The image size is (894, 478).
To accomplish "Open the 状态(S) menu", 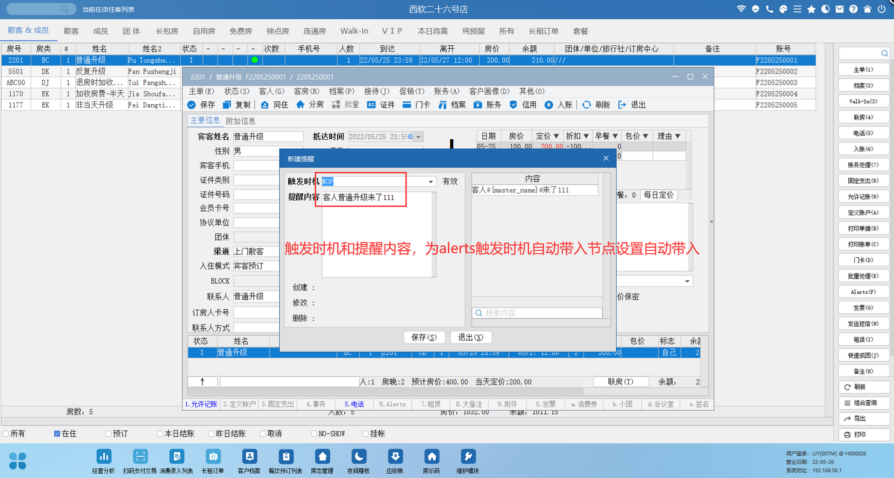I will tap(237, 91).
